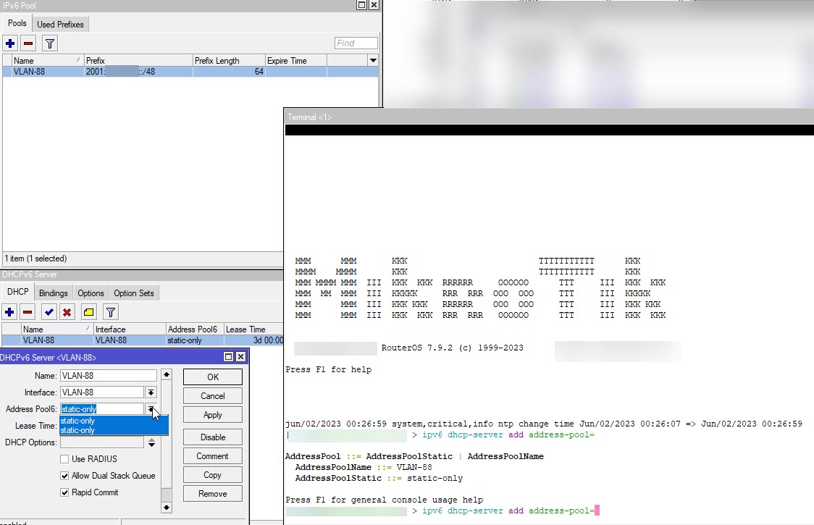Screen dimensions: 814x525
Task: Close the DHCPv6 Server VLAN-88 dialog
Action: (240, 357)
